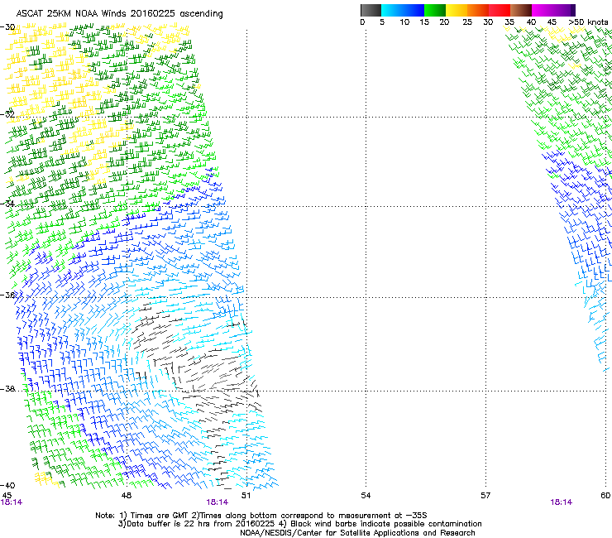Click the '>50 knots' legend label
Screen dimensions: 612x538
click(x=588, y=22)
